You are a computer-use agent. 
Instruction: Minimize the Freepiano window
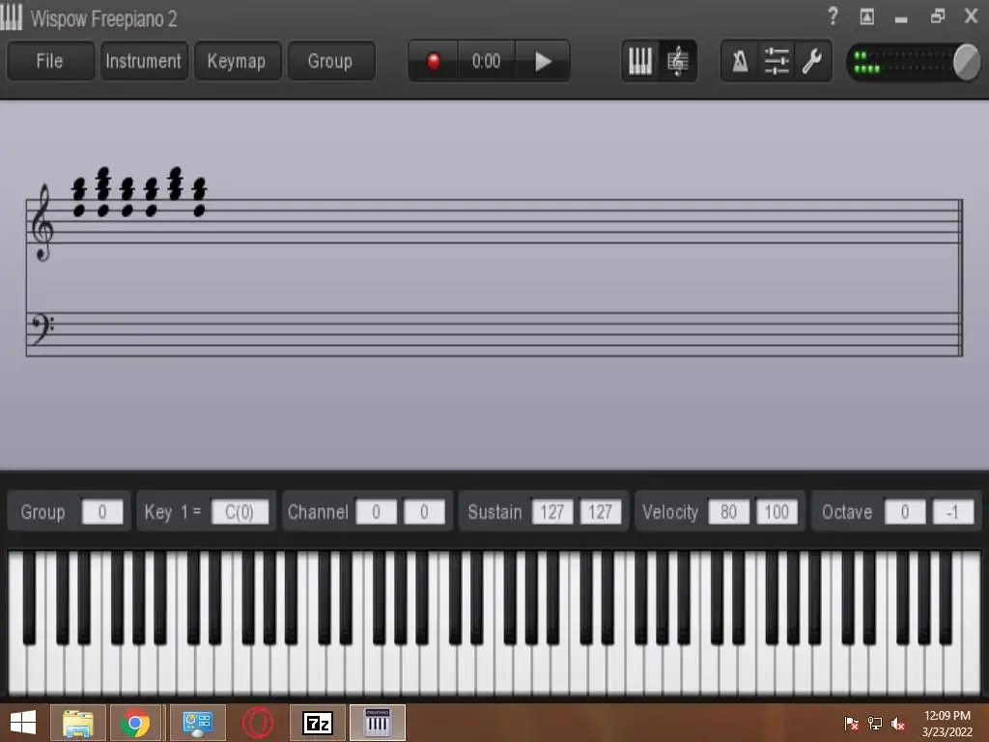901,19
